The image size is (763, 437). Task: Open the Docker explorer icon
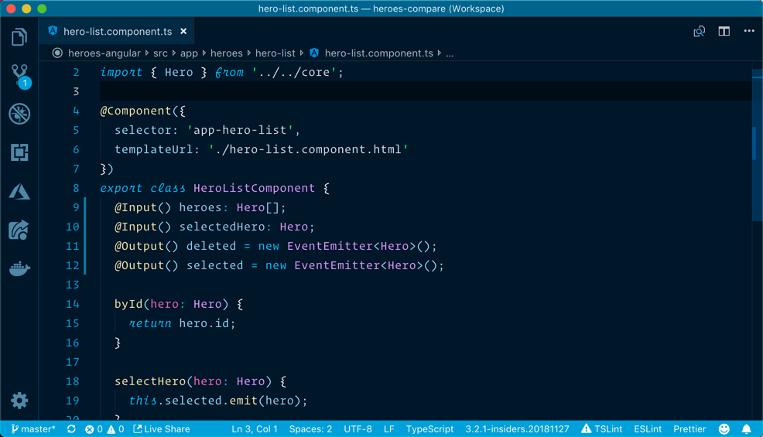(19, 268)
